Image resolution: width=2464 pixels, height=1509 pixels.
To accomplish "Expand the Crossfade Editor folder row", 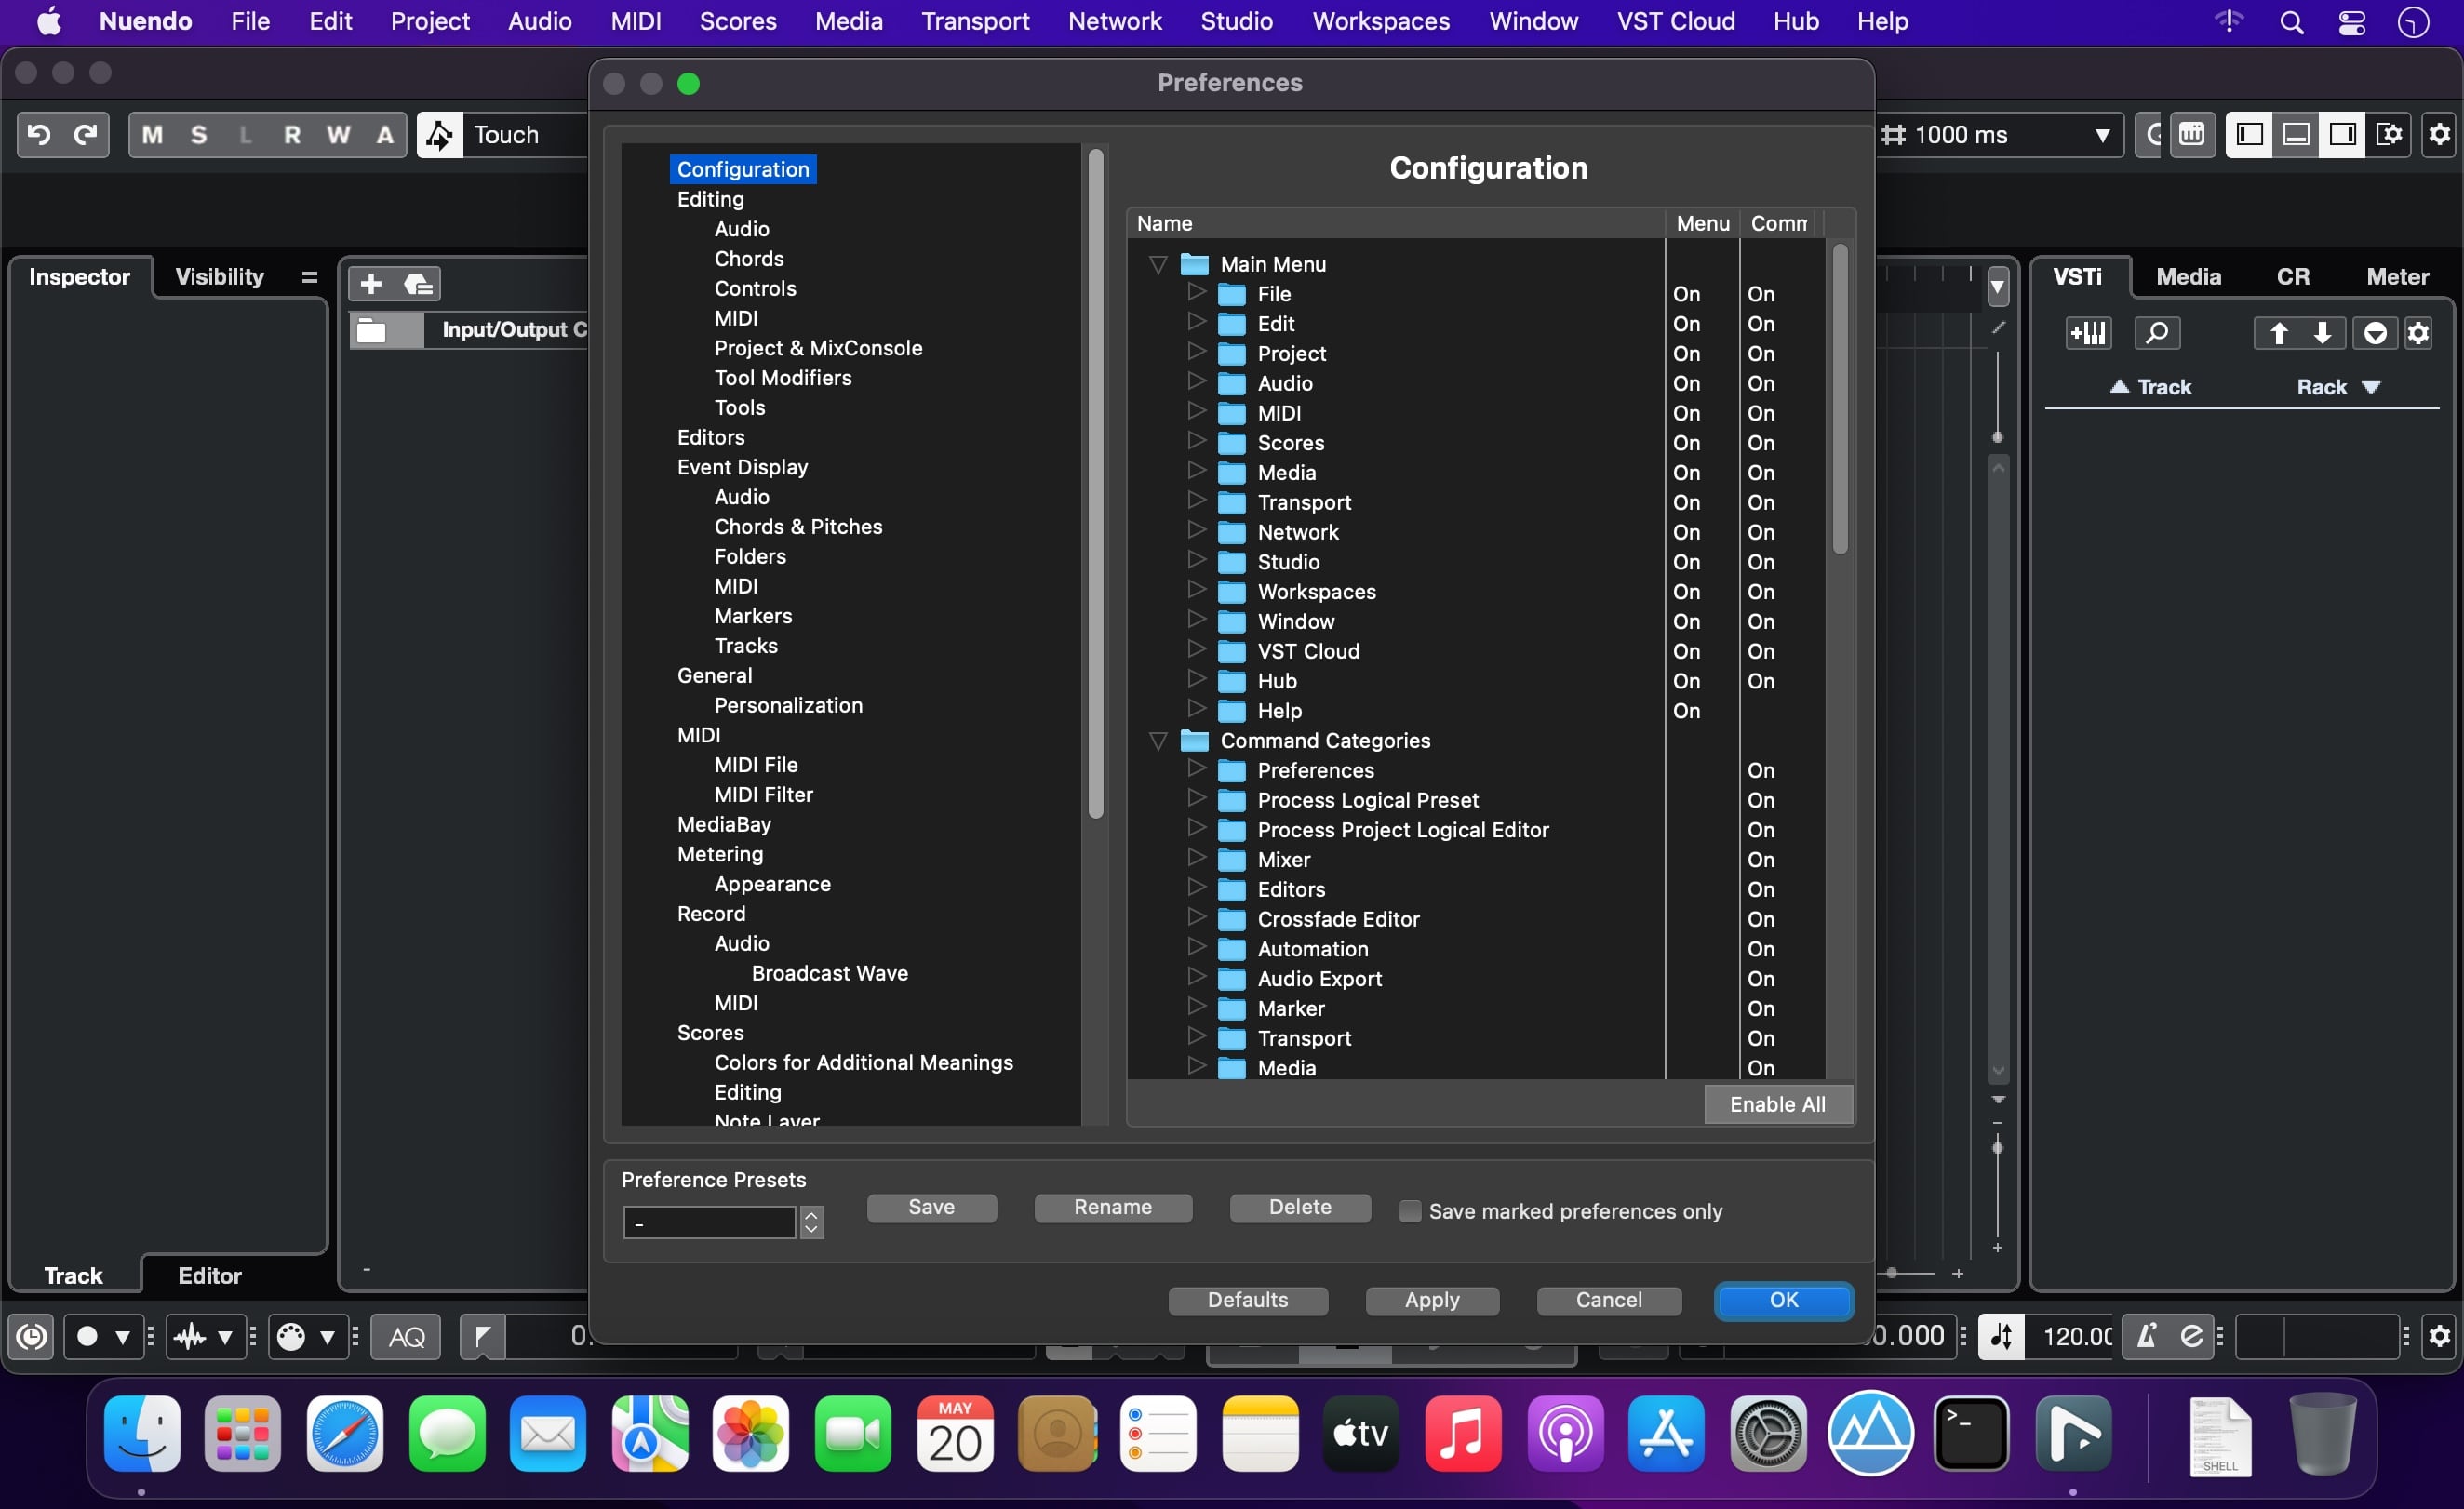I will point(1196,917).
